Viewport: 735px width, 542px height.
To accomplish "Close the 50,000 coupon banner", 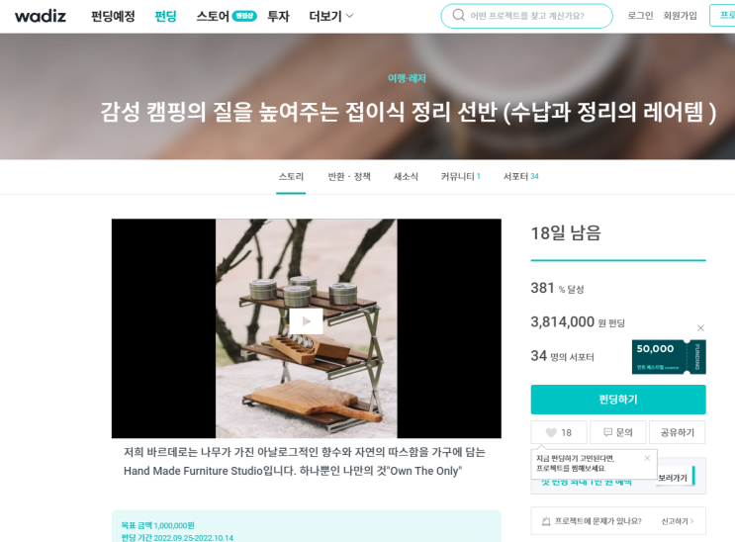I will pos(700,328).
